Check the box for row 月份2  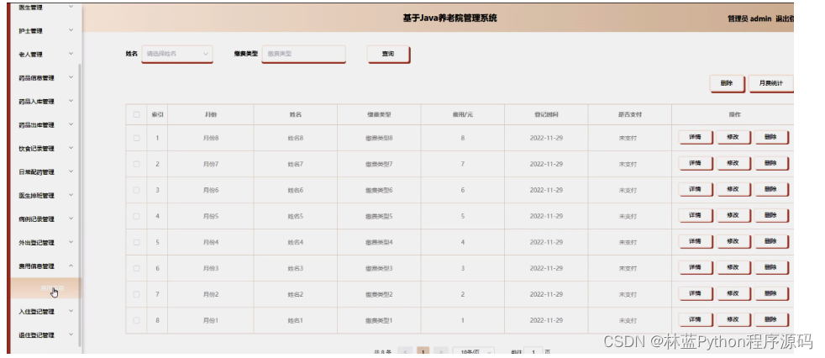[136, 294]
